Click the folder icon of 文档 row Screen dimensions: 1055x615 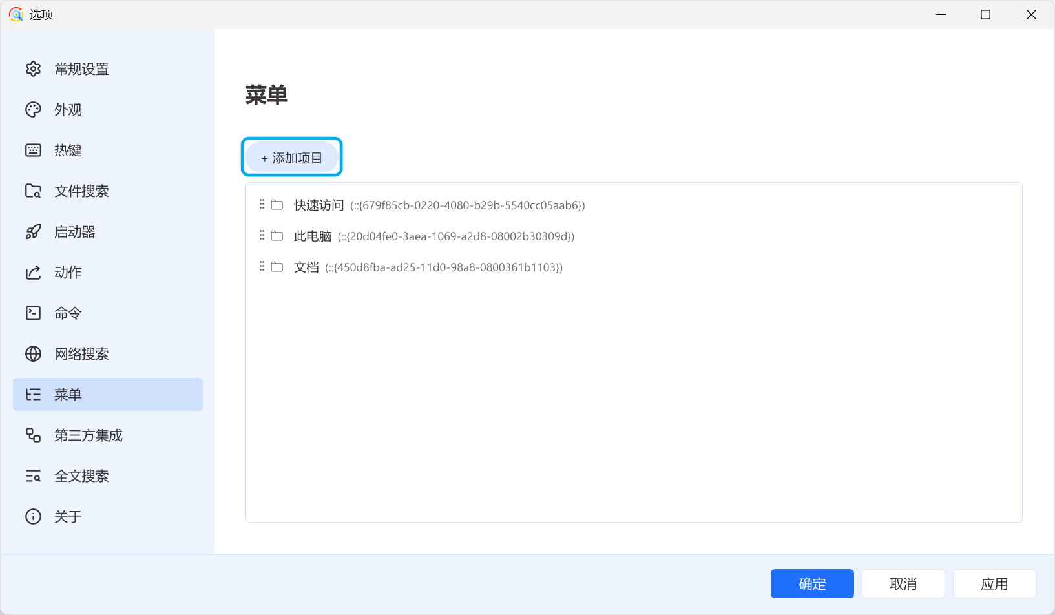click(277, 267)
